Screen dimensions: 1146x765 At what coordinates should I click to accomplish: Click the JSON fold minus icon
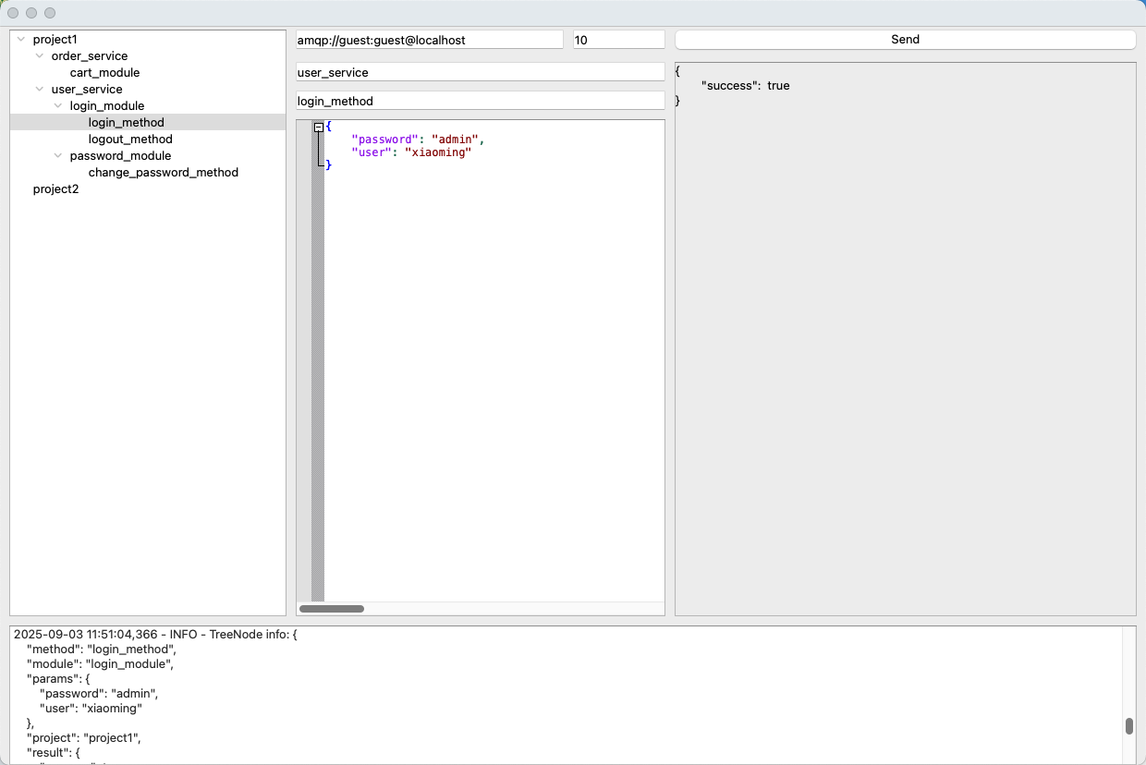[x=319, y=127]
